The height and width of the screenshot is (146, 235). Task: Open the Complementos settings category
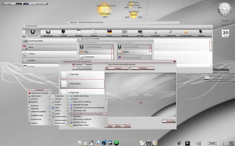point(186,33)
